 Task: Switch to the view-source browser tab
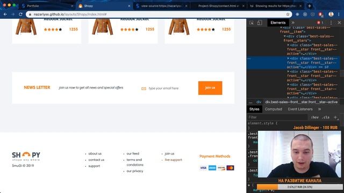tap(161, 6)
